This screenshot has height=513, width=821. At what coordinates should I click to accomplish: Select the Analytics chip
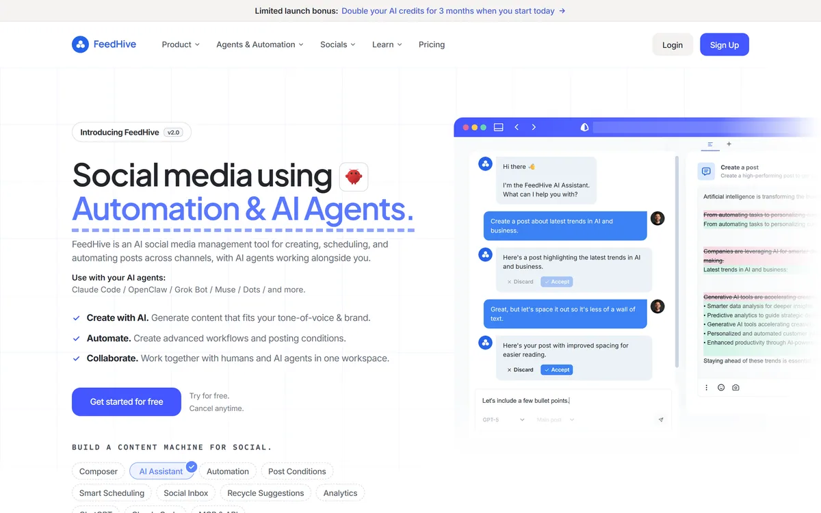(340, 492)
